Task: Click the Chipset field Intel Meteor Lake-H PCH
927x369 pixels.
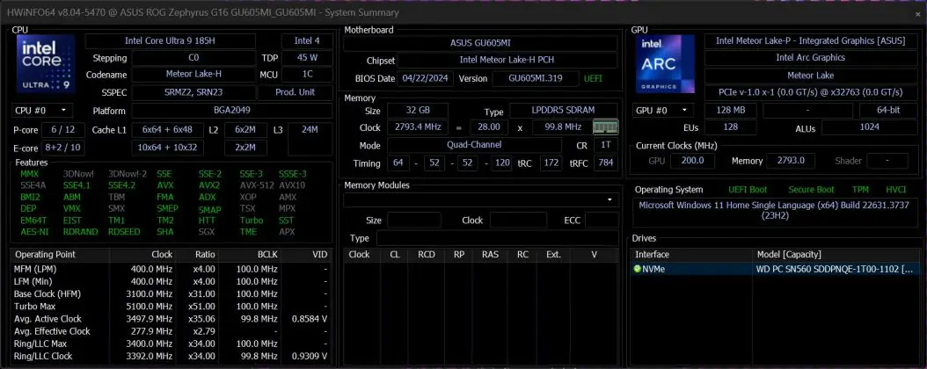Action: click(x=507, y=60)
